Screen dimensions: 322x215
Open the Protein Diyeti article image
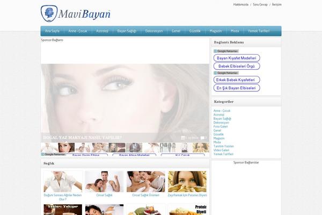click(x=187, y=210)
